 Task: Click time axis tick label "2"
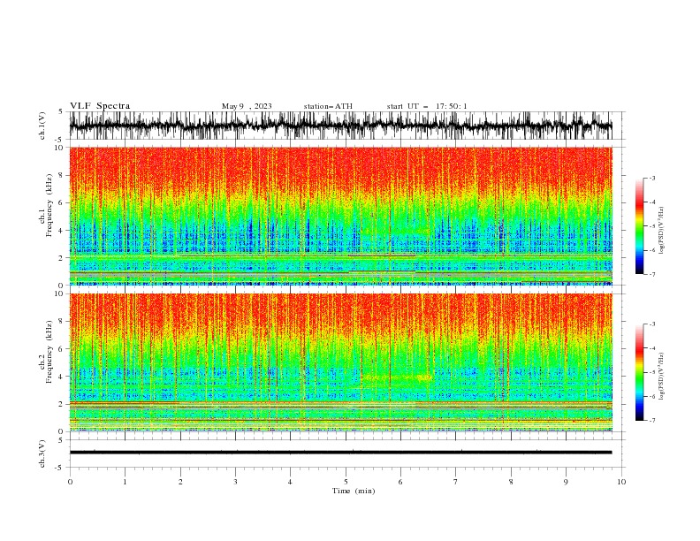(180, 482)
